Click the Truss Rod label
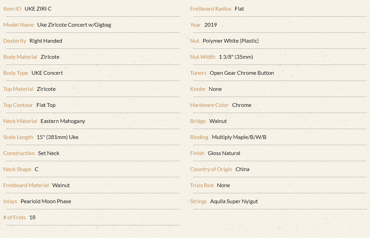The image size is (370, 238). [202, 185]
